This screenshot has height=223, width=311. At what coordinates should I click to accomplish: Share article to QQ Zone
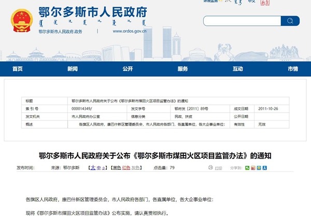coord(259,168)
